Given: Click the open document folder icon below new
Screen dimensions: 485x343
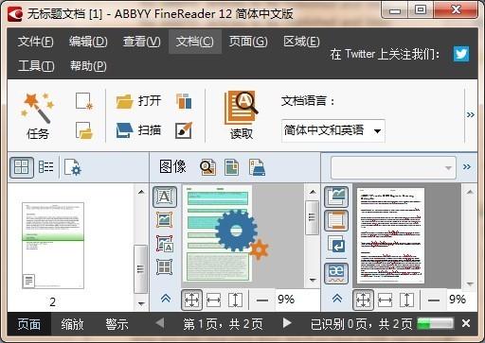Looking at the screenshot, I should 84,130.
